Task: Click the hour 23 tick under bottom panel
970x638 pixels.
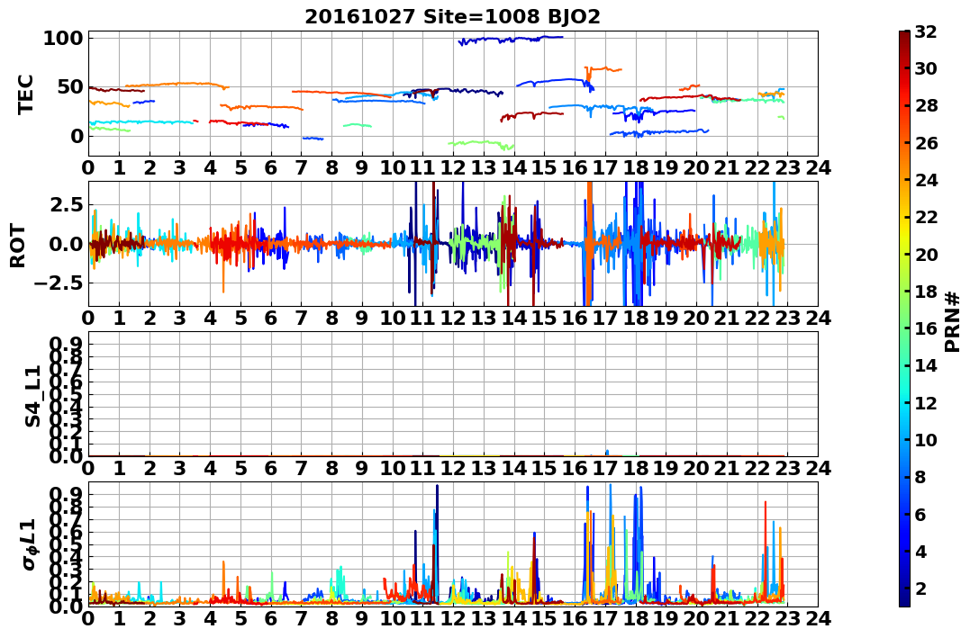Action: pos(787,618)
